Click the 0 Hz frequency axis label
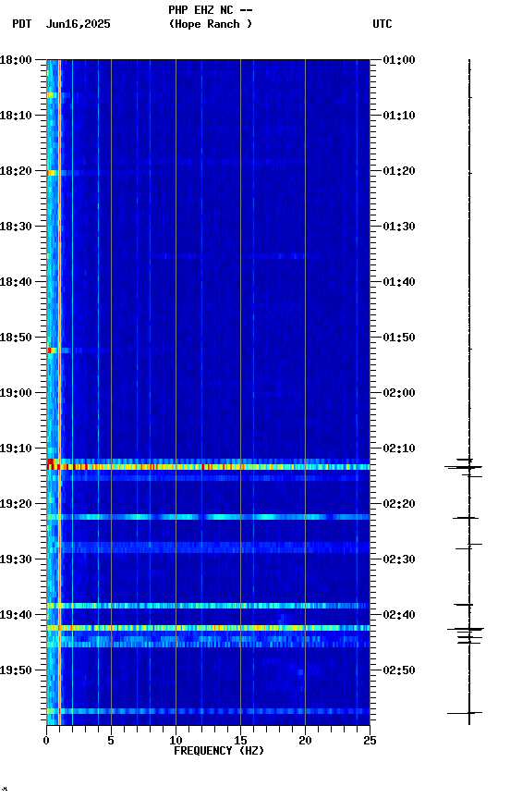The width and height of the screenshot is (510, 799). [x=46, y=741]
